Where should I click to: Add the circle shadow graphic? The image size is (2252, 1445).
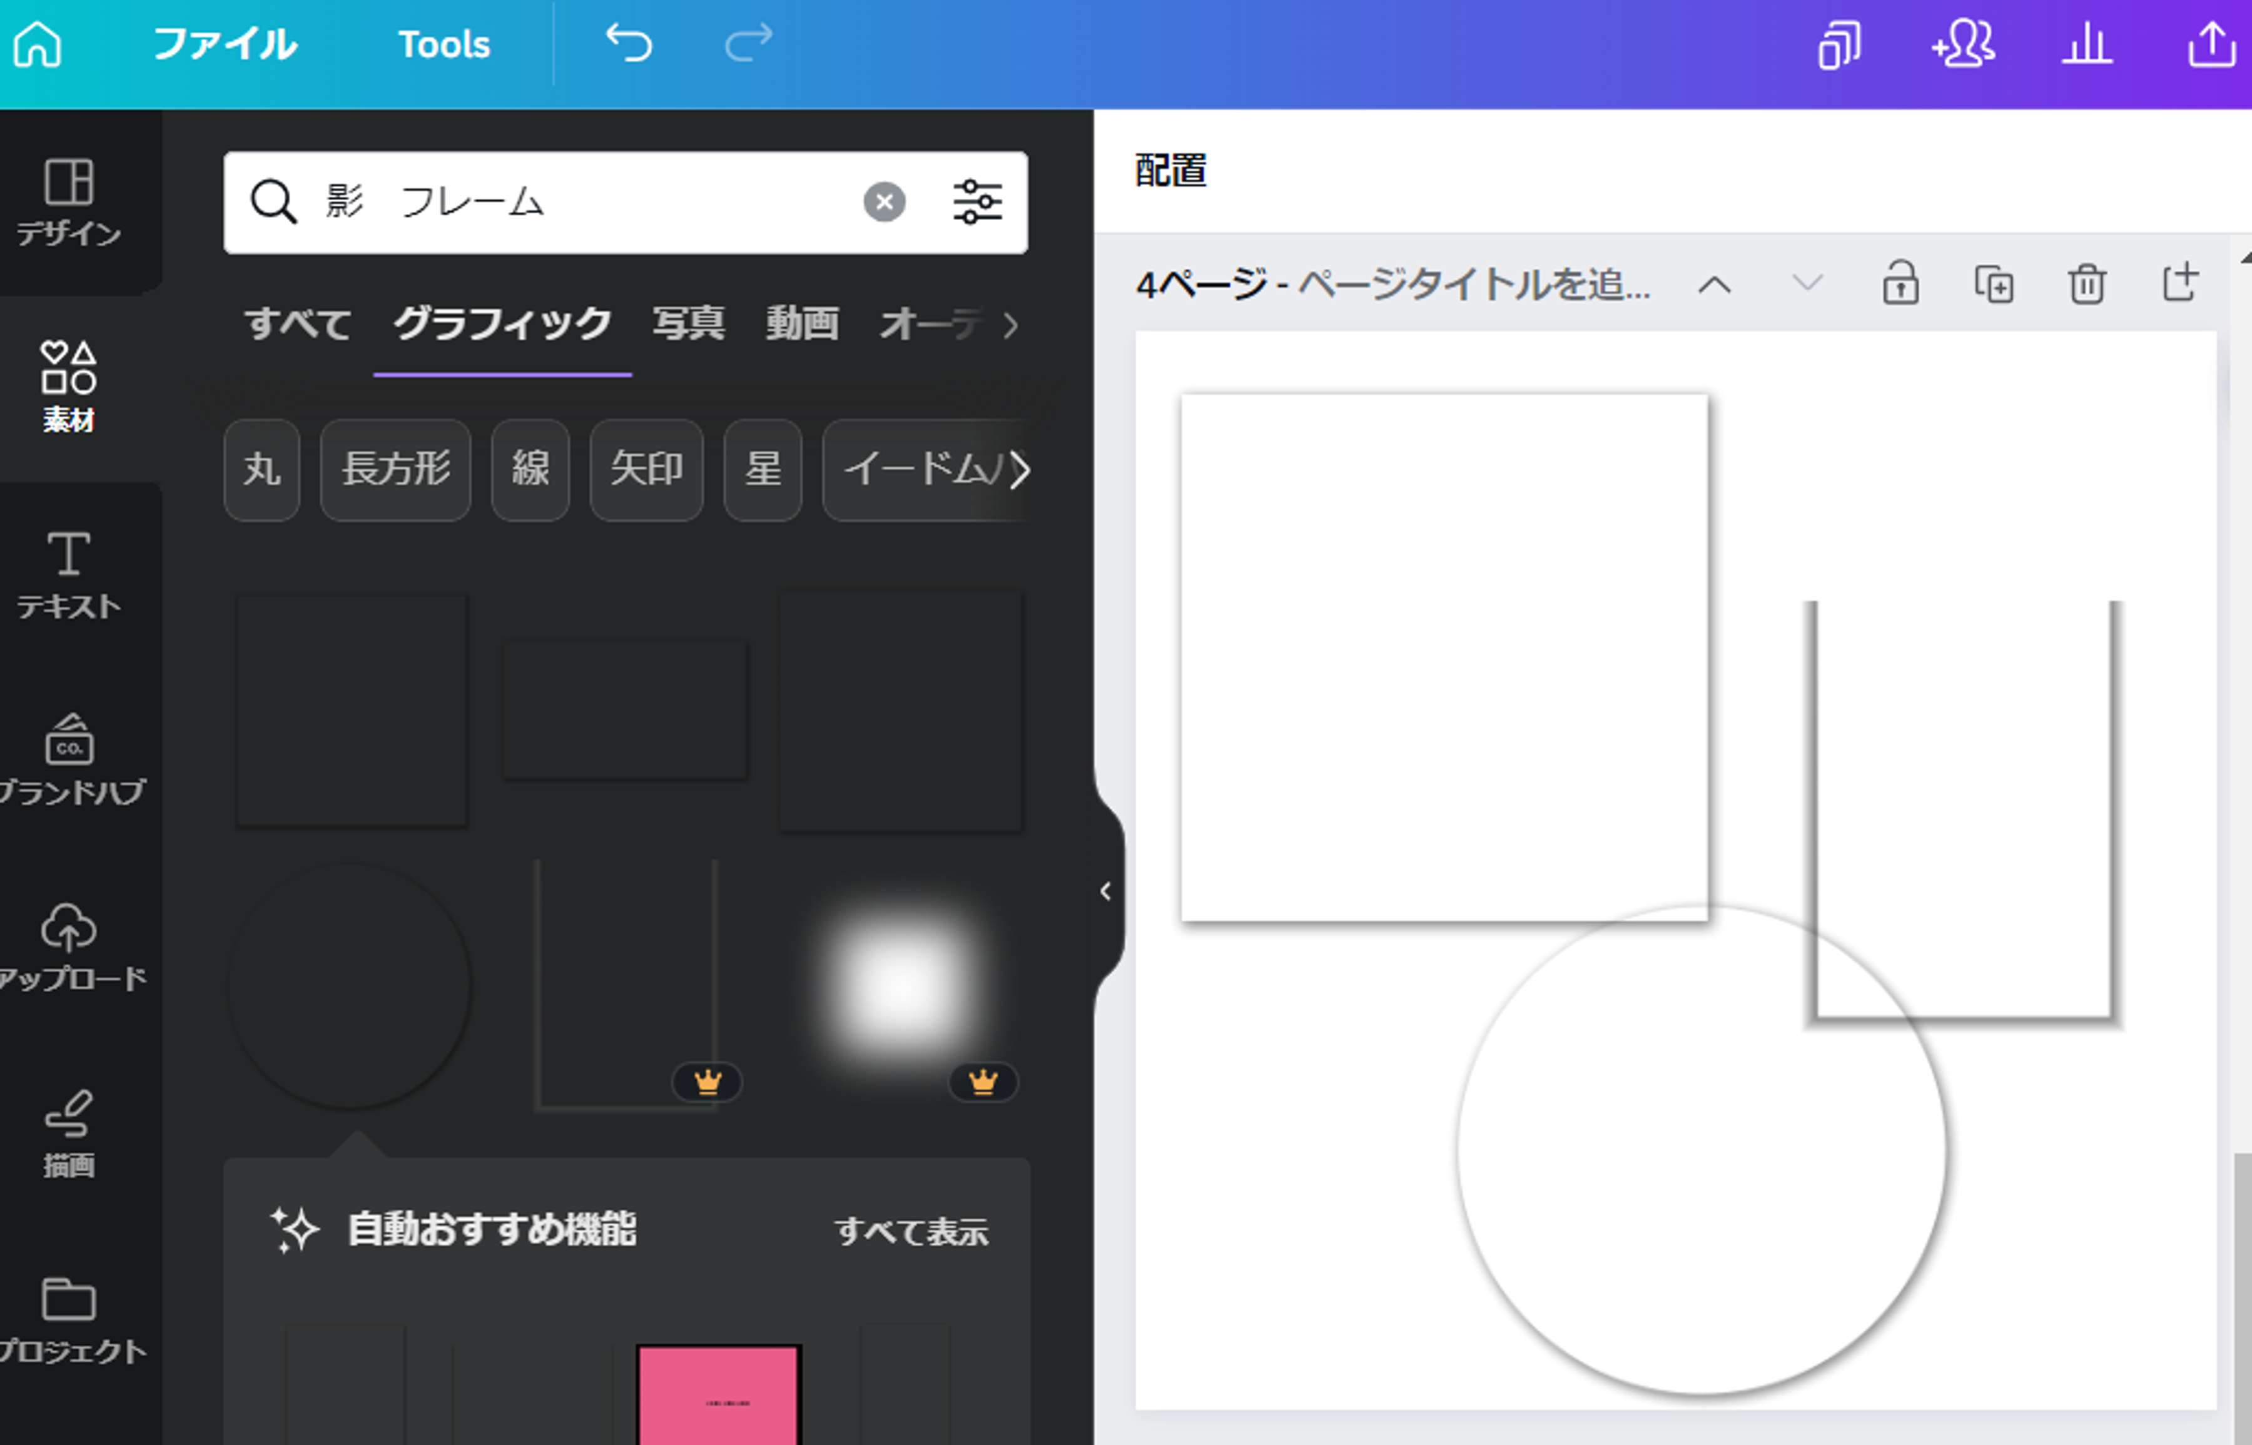click(x=349, y=985)
